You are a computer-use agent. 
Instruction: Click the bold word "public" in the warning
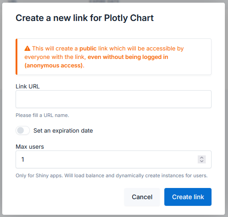click(x=88, y=49)
